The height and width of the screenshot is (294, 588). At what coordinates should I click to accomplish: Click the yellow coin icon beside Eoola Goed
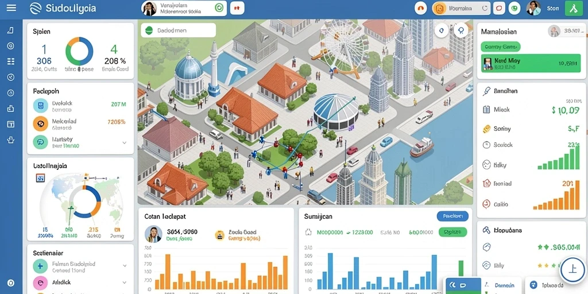click(220, 235)
